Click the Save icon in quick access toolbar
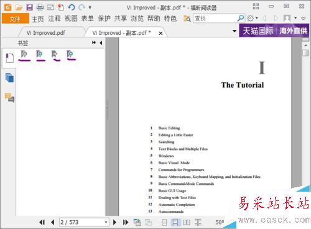The width and height of the screenshot is (311, 229). tap(29, 7)
